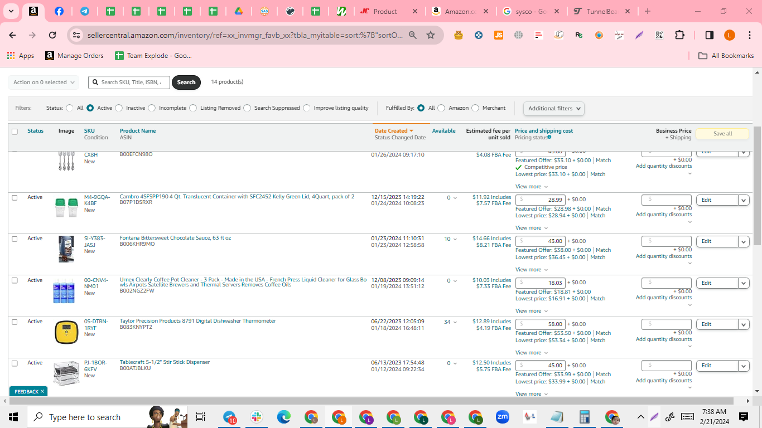The width and height of the screenshot is (762, 428).
Task: Expand 'View more' under Fontana pricing
Action: click(532, 270)
